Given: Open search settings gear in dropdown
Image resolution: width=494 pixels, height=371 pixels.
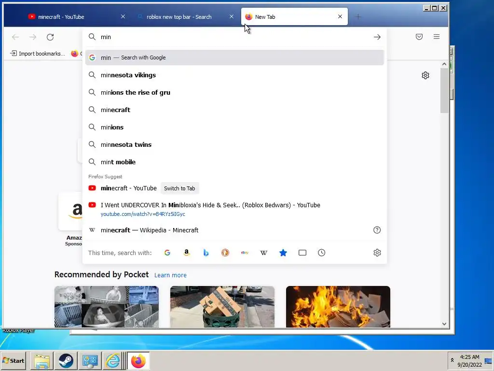Looking at the screenshot, I should coord(377,253).
